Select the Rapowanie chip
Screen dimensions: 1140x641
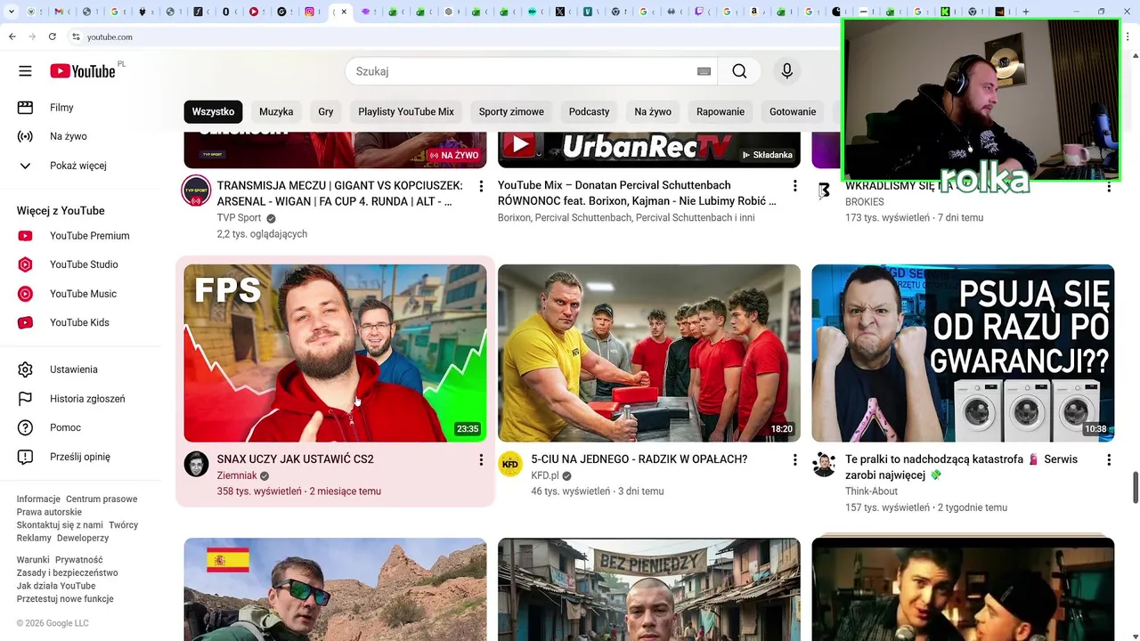point(721,111)
